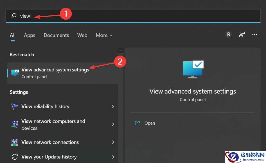Click the Update history sync icon

14,157
